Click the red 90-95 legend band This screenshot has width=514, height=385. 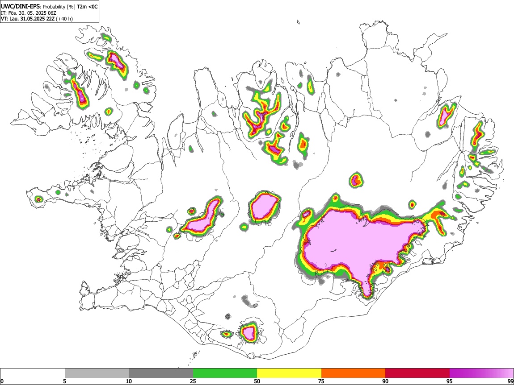(417, 373)
